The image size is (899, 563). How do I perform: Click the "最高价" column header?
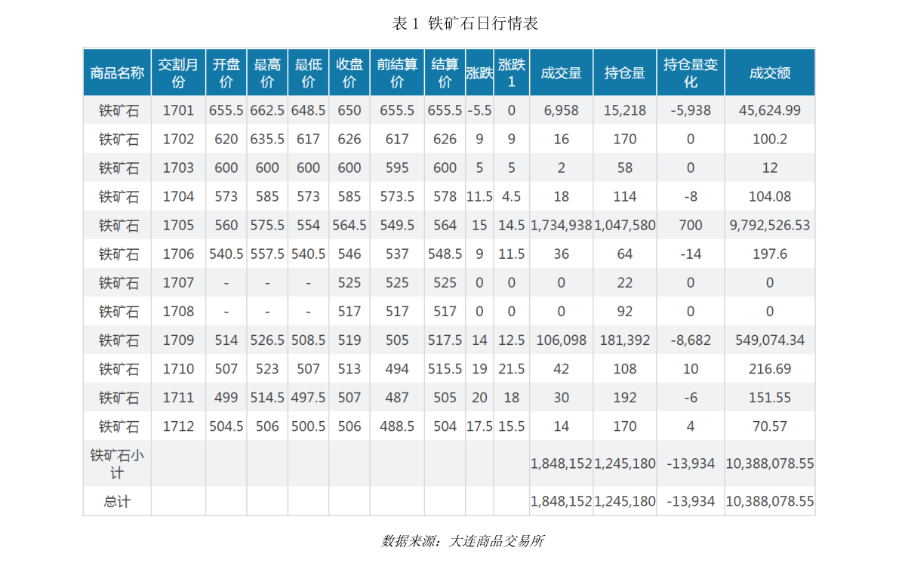[x=267, y=72]
